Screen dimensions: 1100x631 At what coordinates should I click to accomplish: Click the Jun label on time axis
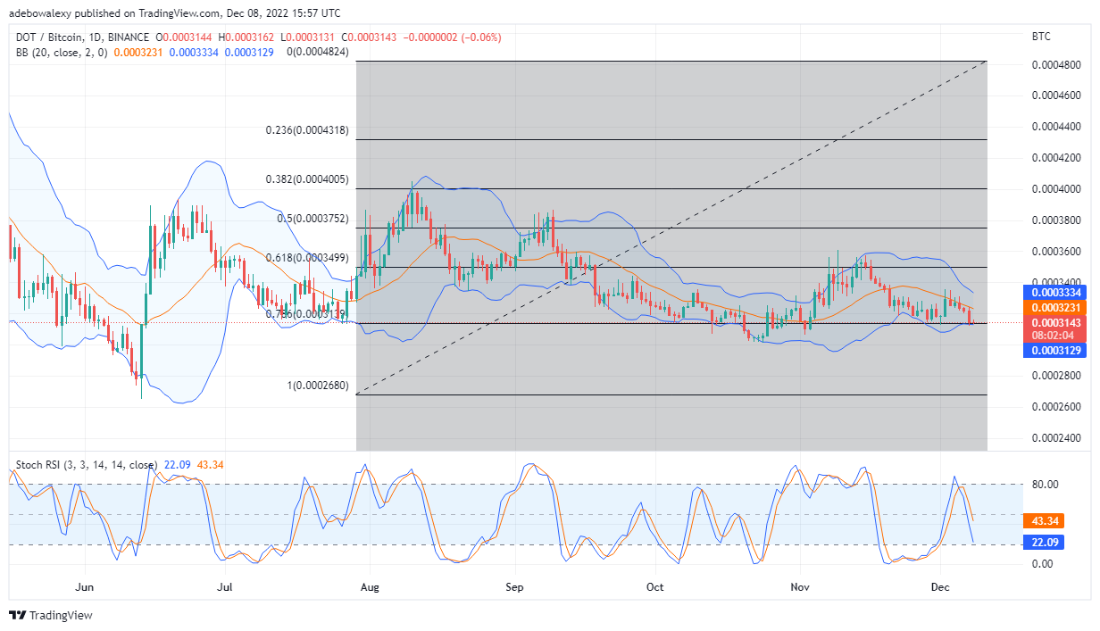pos(85,586)
